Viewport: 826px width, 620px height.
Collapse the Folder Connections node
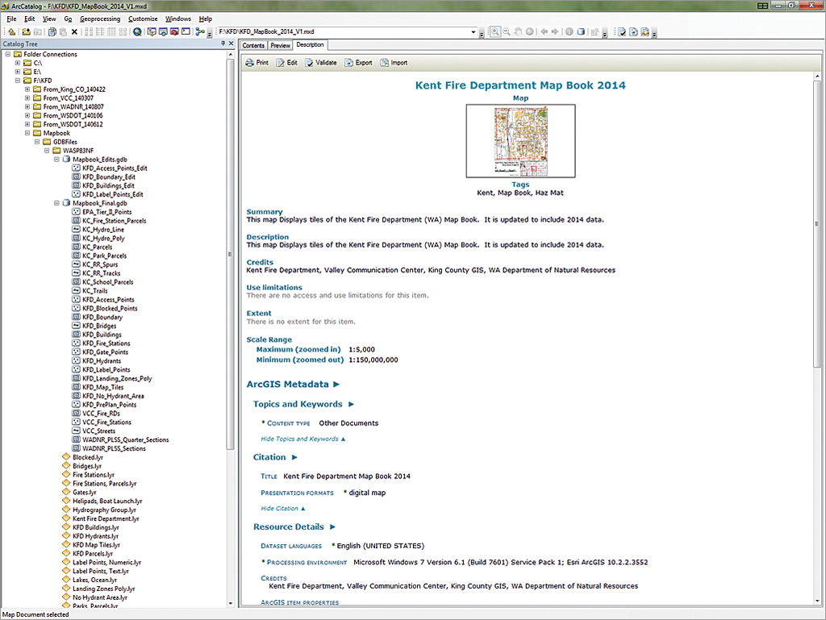point(8,54)
